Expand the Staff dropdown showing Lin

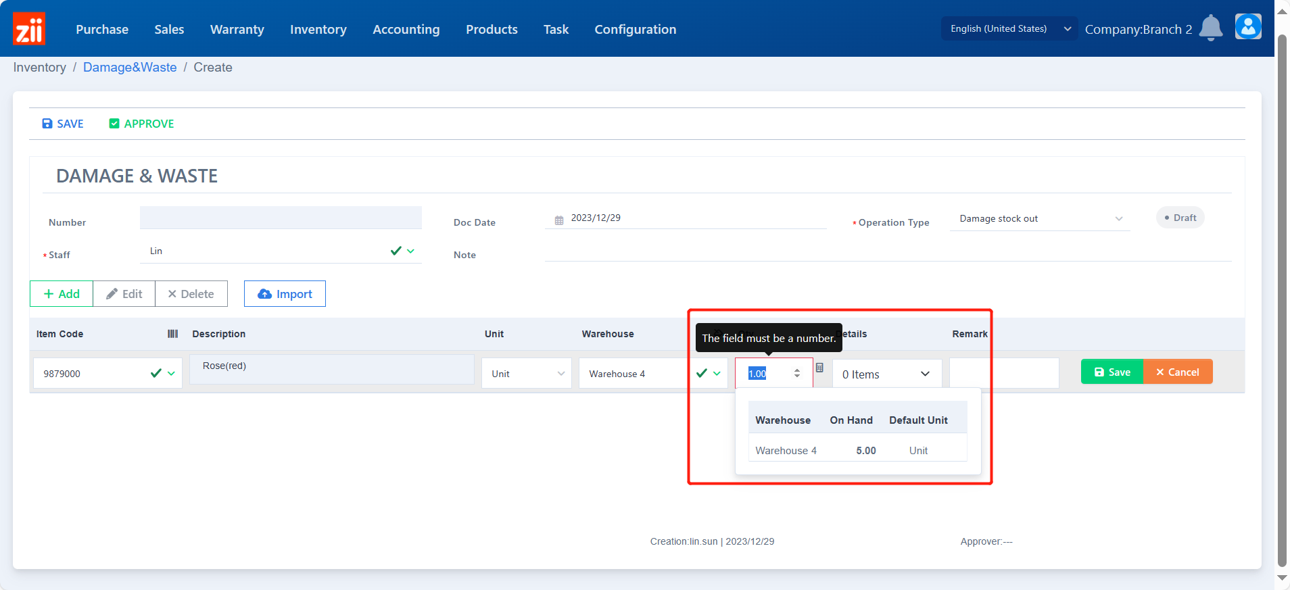coord(281,251)
